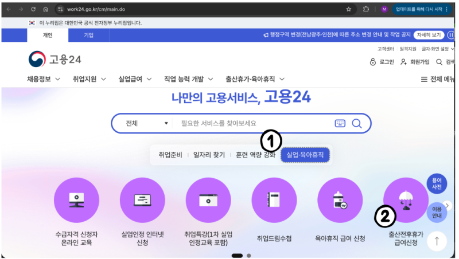Open 회원가입 sign-up link
459x259 pixels.
[415, 62]
